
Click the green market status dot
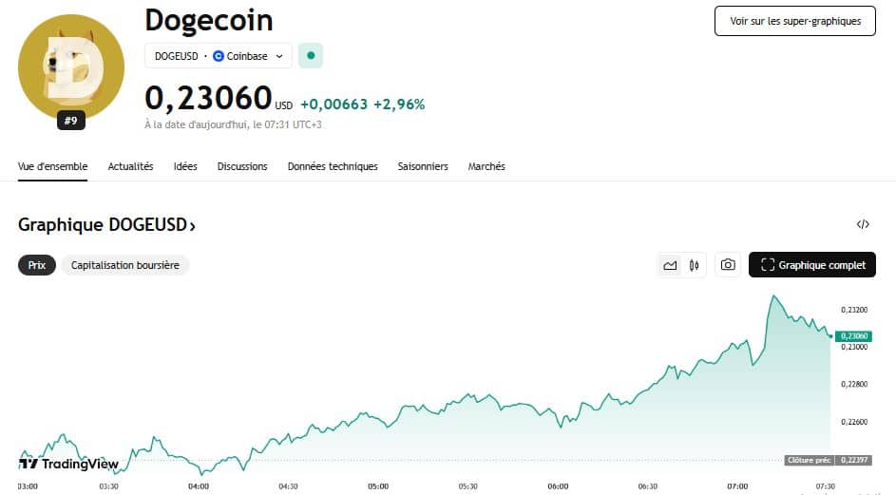pos(311,56)
